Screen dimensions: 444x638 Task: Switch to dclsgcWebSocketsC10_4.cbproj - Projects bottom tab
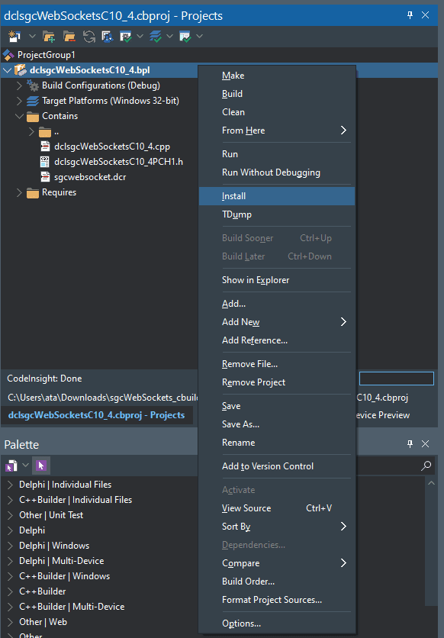click(96, 415)
